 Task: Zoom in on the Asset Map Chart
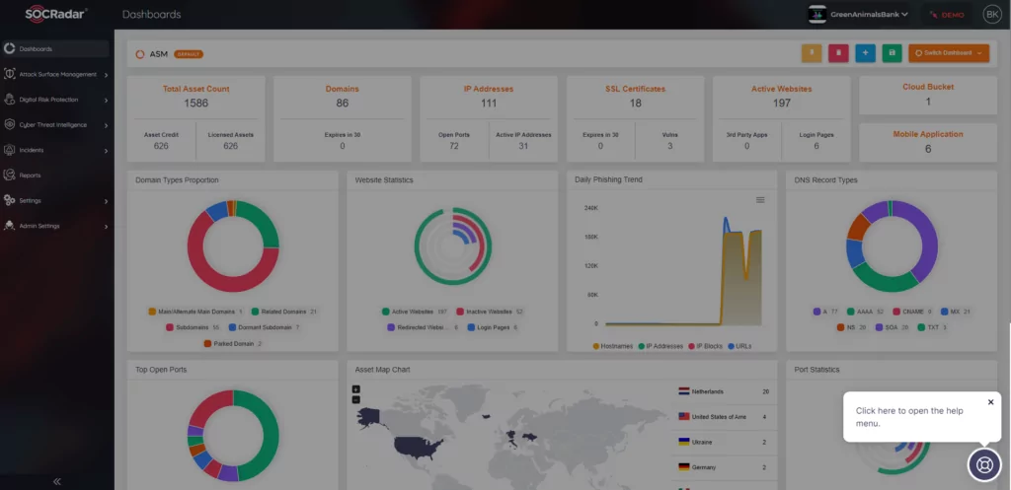pyautogui.click(x=355, y=389)
